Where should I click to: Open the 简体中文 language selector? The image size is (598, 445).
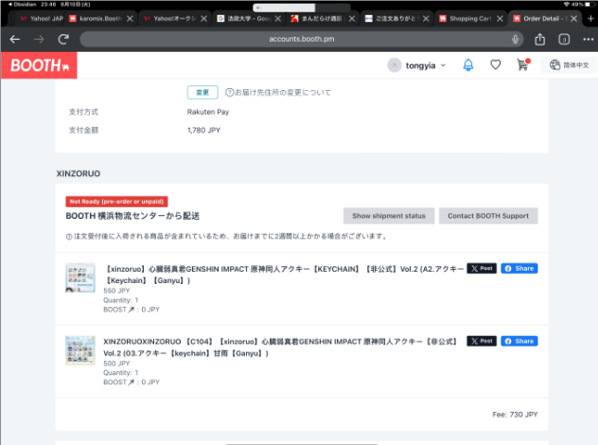569,65
